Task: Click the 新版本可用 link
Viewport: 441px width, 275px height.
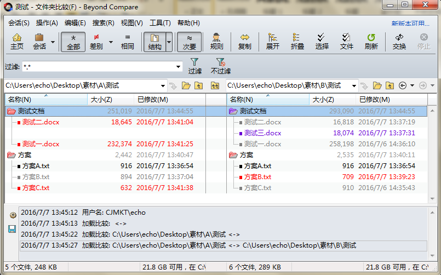Action: tap(410, 23)
